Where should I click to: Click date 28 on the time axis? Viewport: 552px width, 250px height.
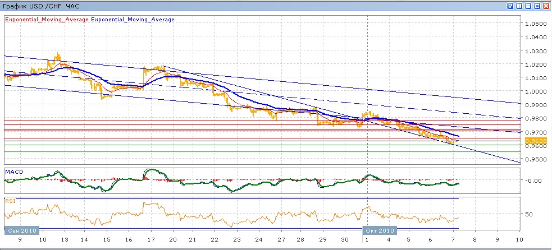[x=302, y=239]
